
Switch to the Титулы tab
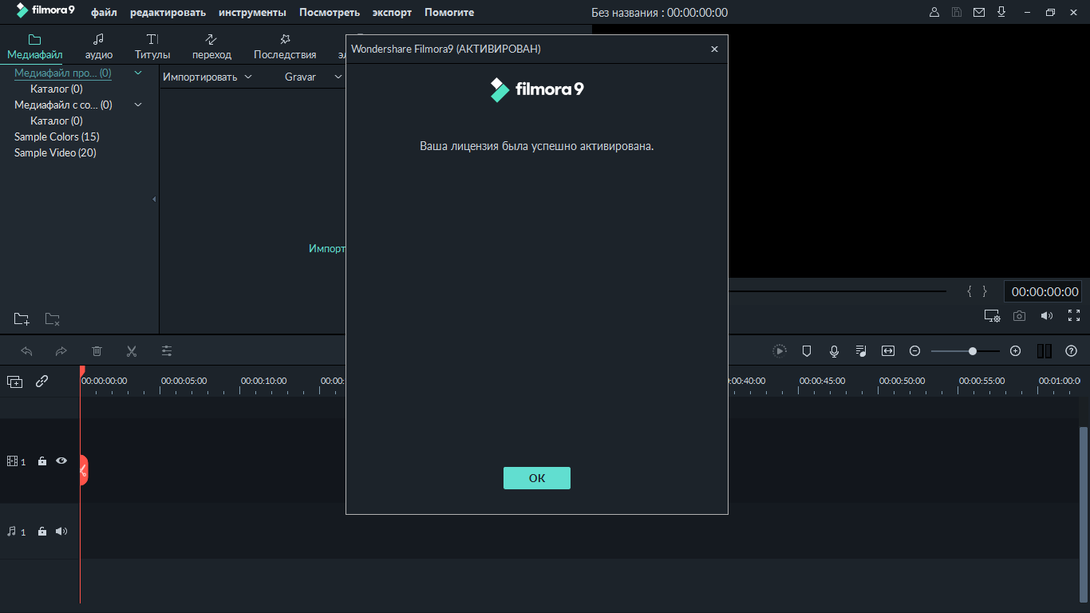pyautogui.click(x=152, y=46)
